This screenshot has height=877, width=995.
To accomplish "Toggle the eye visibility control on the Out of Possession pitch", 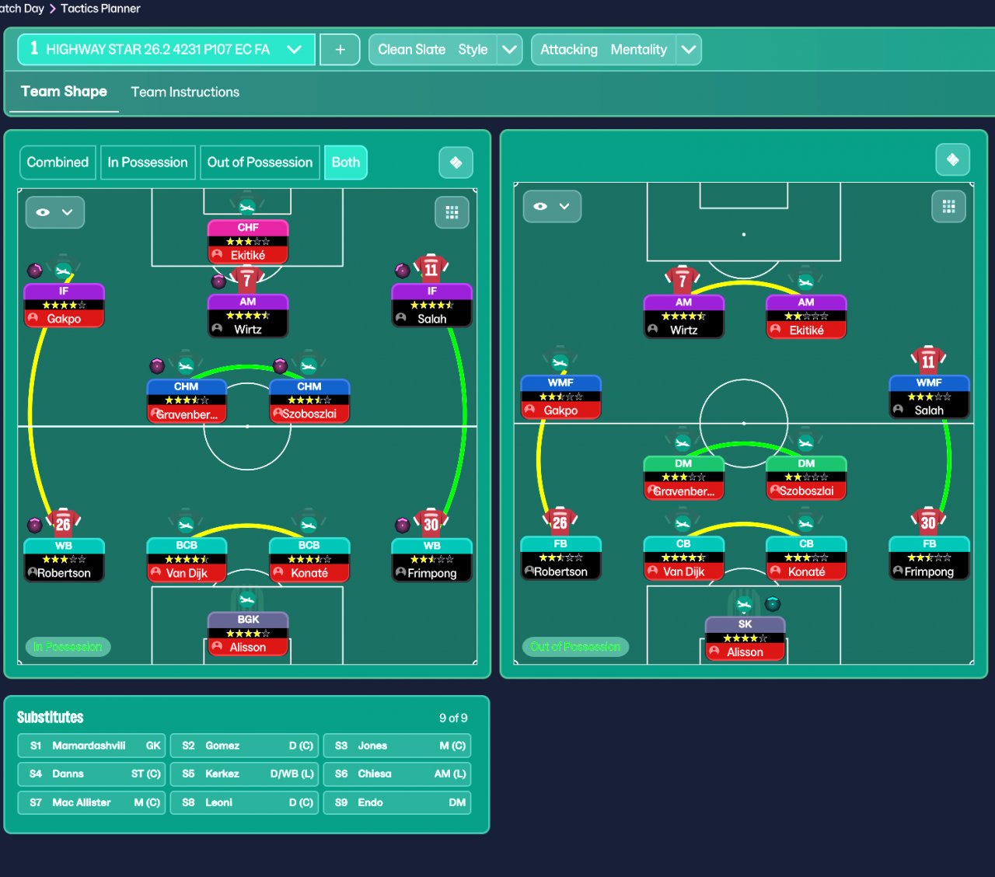I will [552, 206].
